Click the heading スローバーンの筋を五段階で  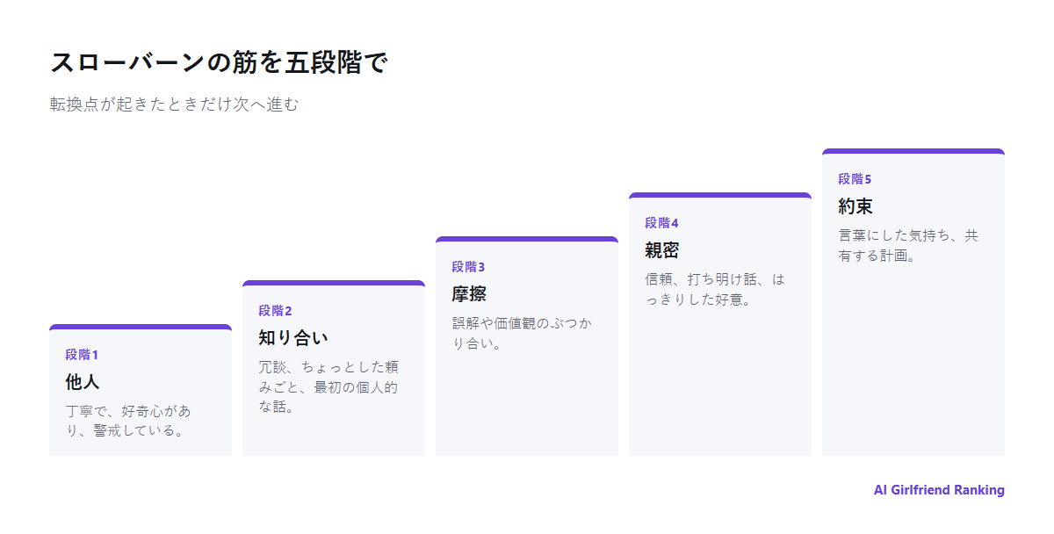[219, 63]
